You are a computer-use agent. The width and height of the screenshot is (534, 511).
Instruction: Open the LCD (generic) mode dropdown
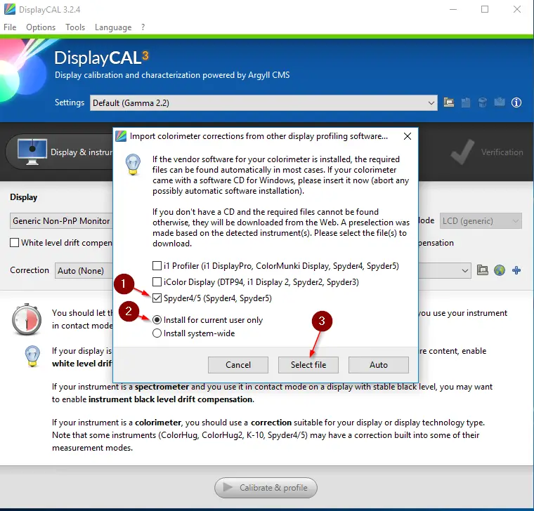click(481, 221)
